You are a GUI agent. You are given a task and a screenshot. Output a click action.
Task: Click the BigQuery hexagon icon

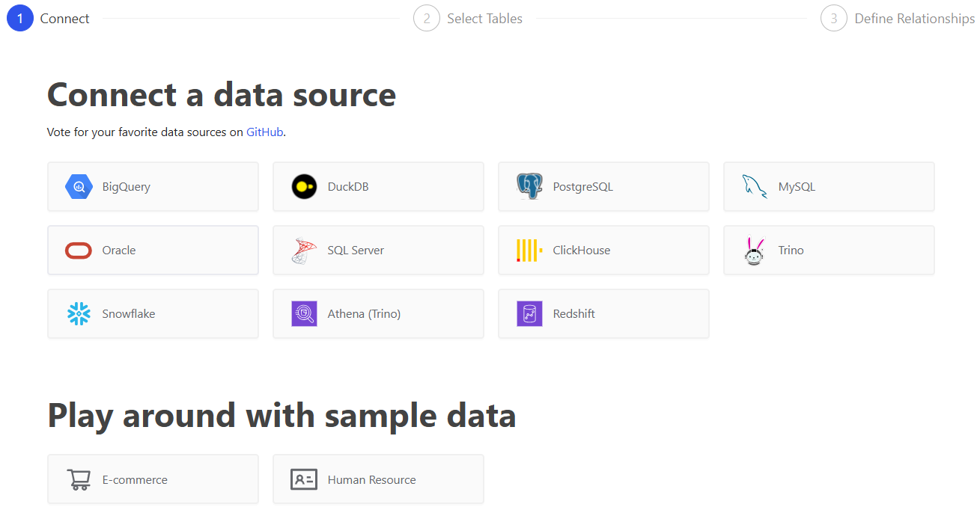click(x=79, y=187)
